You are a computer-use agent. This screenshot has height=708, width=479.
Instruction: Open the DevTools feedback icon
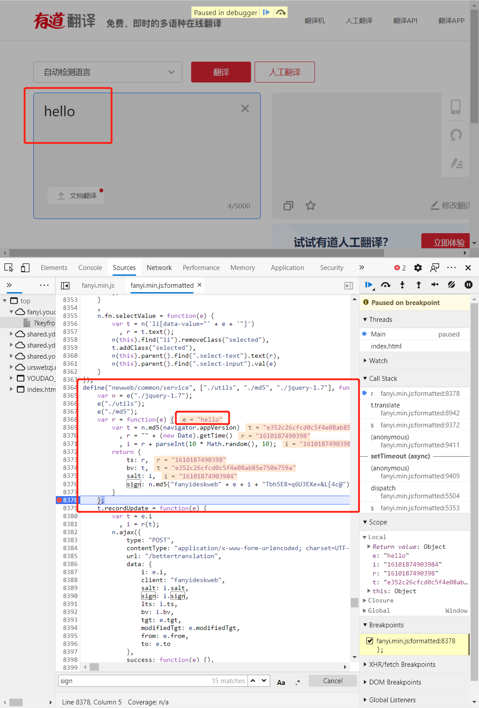(x=435, y=268)
